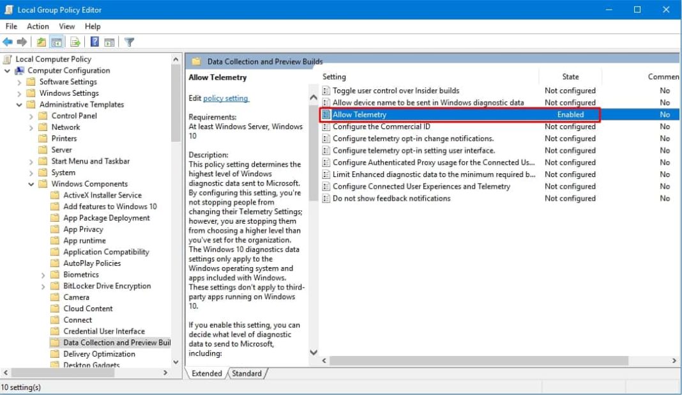682x395 pixels.
Task: Click the Local Group Policy Editor title icon
Action: coord(9,10)
